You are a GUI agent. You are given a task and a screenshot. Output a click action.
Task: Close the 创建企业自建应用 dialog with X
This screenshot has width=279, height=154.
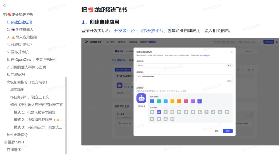click(x=231, y=52)
